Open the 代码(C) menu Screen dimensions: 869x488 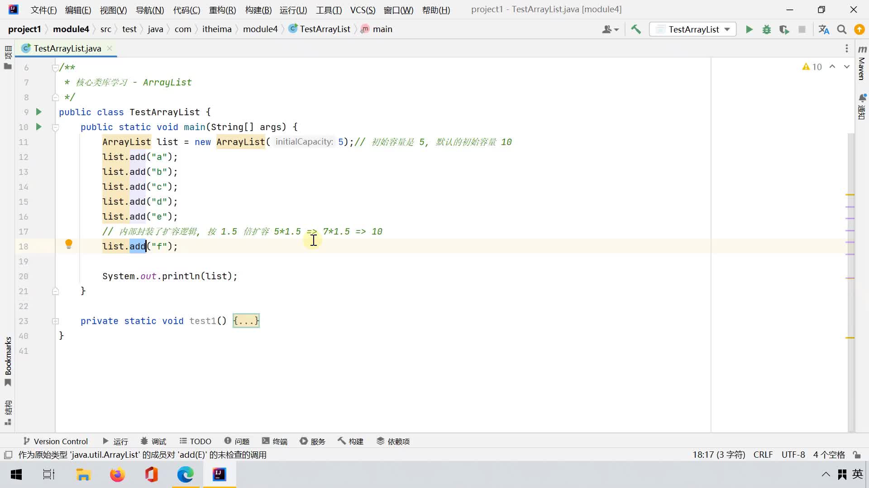(x=186, y=10)
